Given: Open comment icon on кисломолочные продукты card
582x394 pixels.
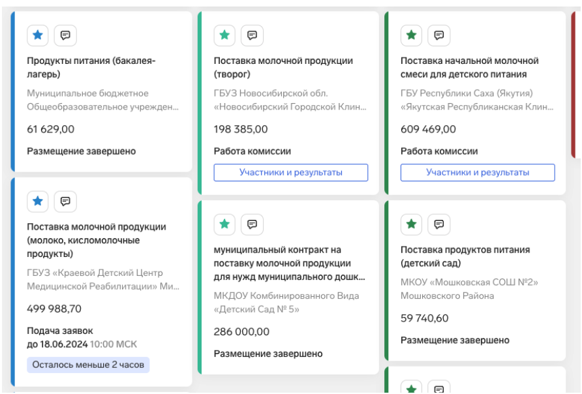Looking at the screenshot, I should pos(65,202).
